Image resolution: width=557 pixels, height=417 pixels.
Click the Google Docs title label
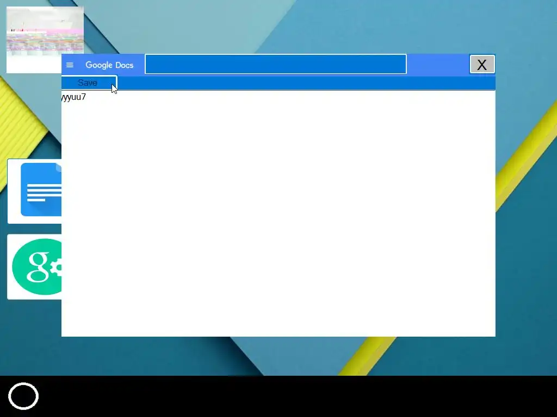tap(109, 65)
